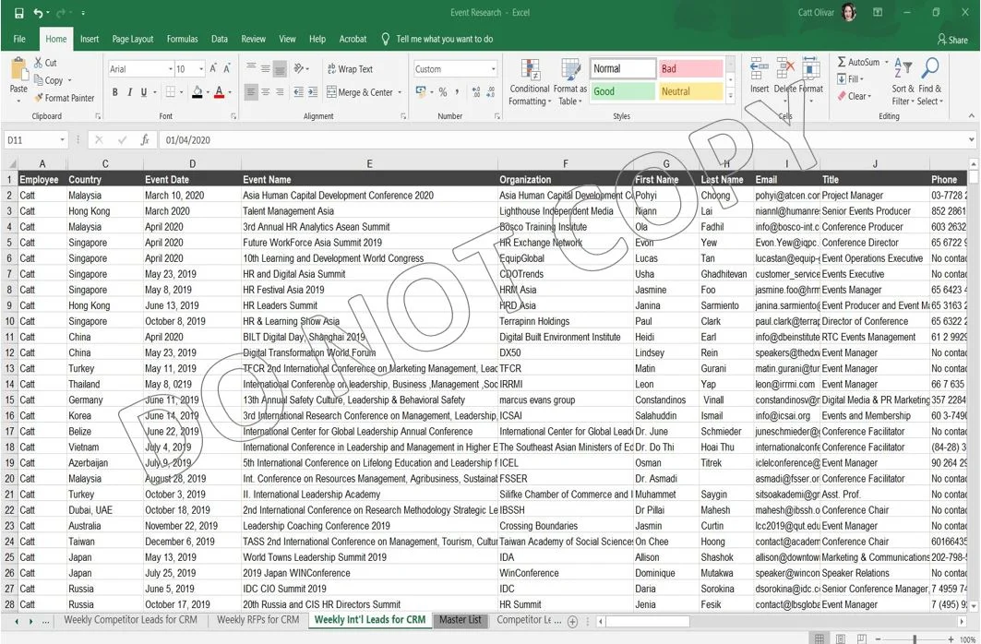Toggle Underline formatting
This screenshot has height=644, width=981.
tap(144, 92)
